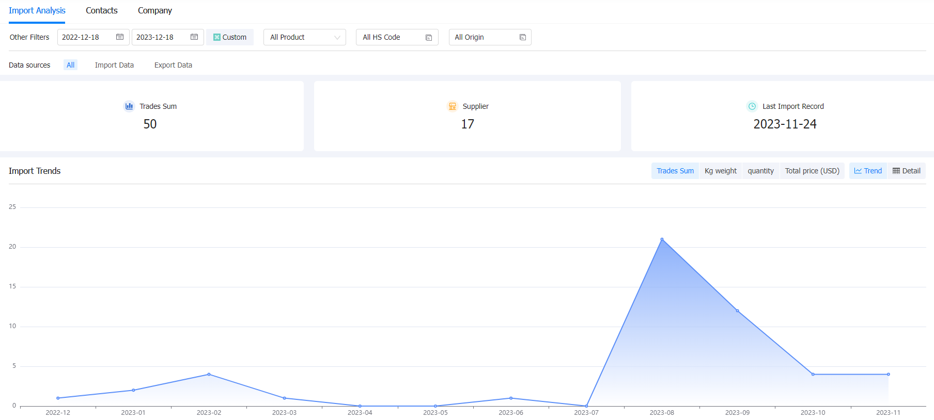Show Kg weight trend metric

click(x=721, y=171)
